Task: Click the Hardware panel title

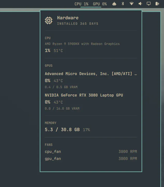Action: [x=68, y=18]
